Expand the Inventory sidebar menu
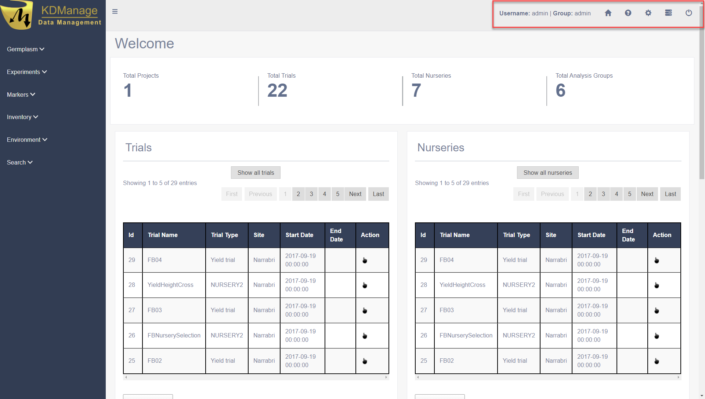Viewport: 705px width, 399px height. [22, 117]
